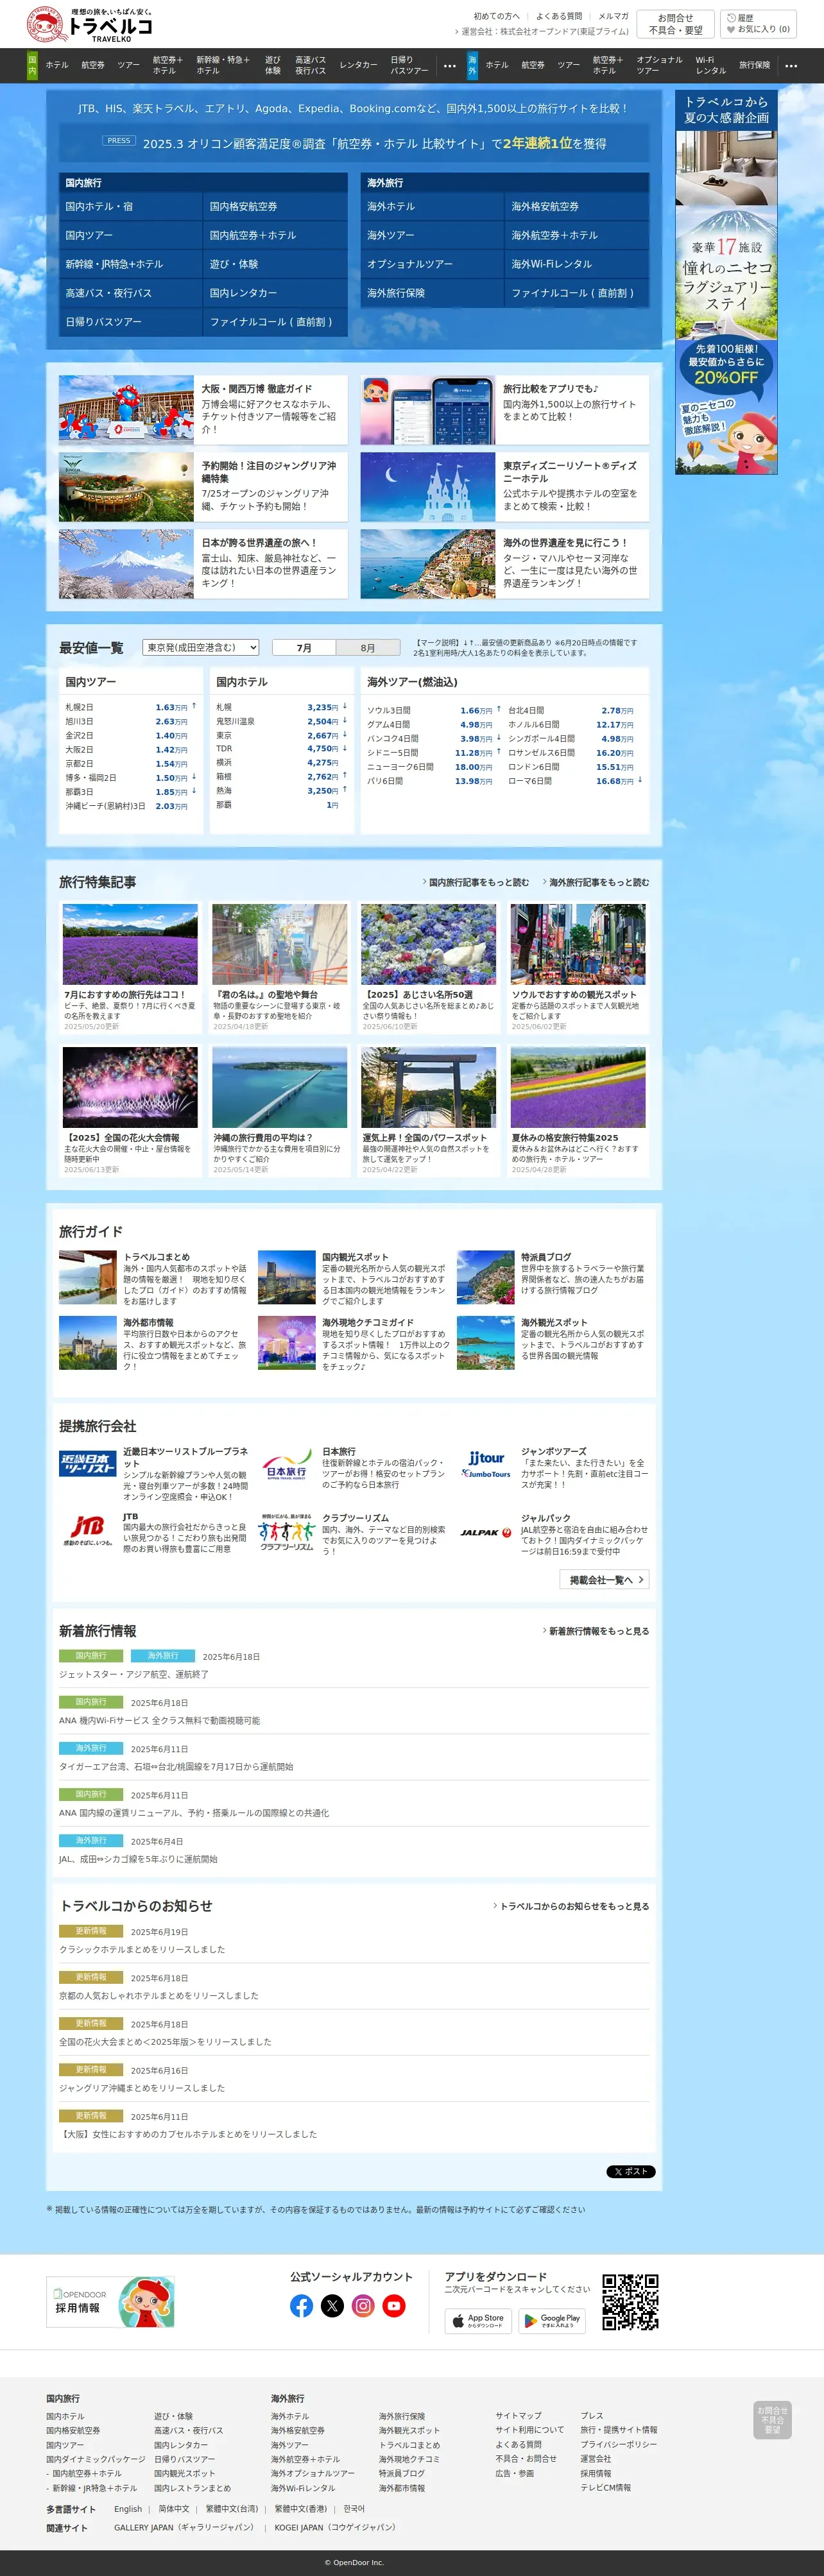This screenshot has height=2576, width=824.
Task: Open the 日本旅行 partner logo
Action: pos(286,1465)
